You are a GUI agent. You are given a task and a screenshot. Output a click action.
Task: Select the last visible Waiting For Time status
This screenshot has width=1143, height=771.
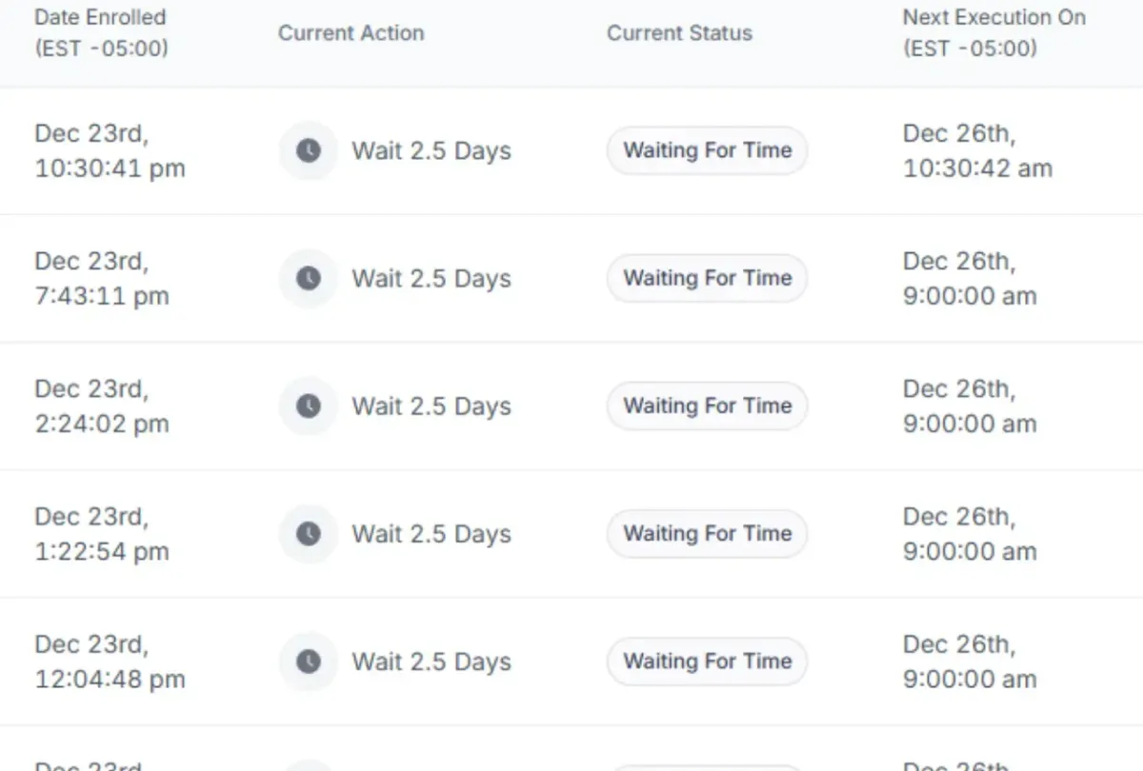(707, 662)
